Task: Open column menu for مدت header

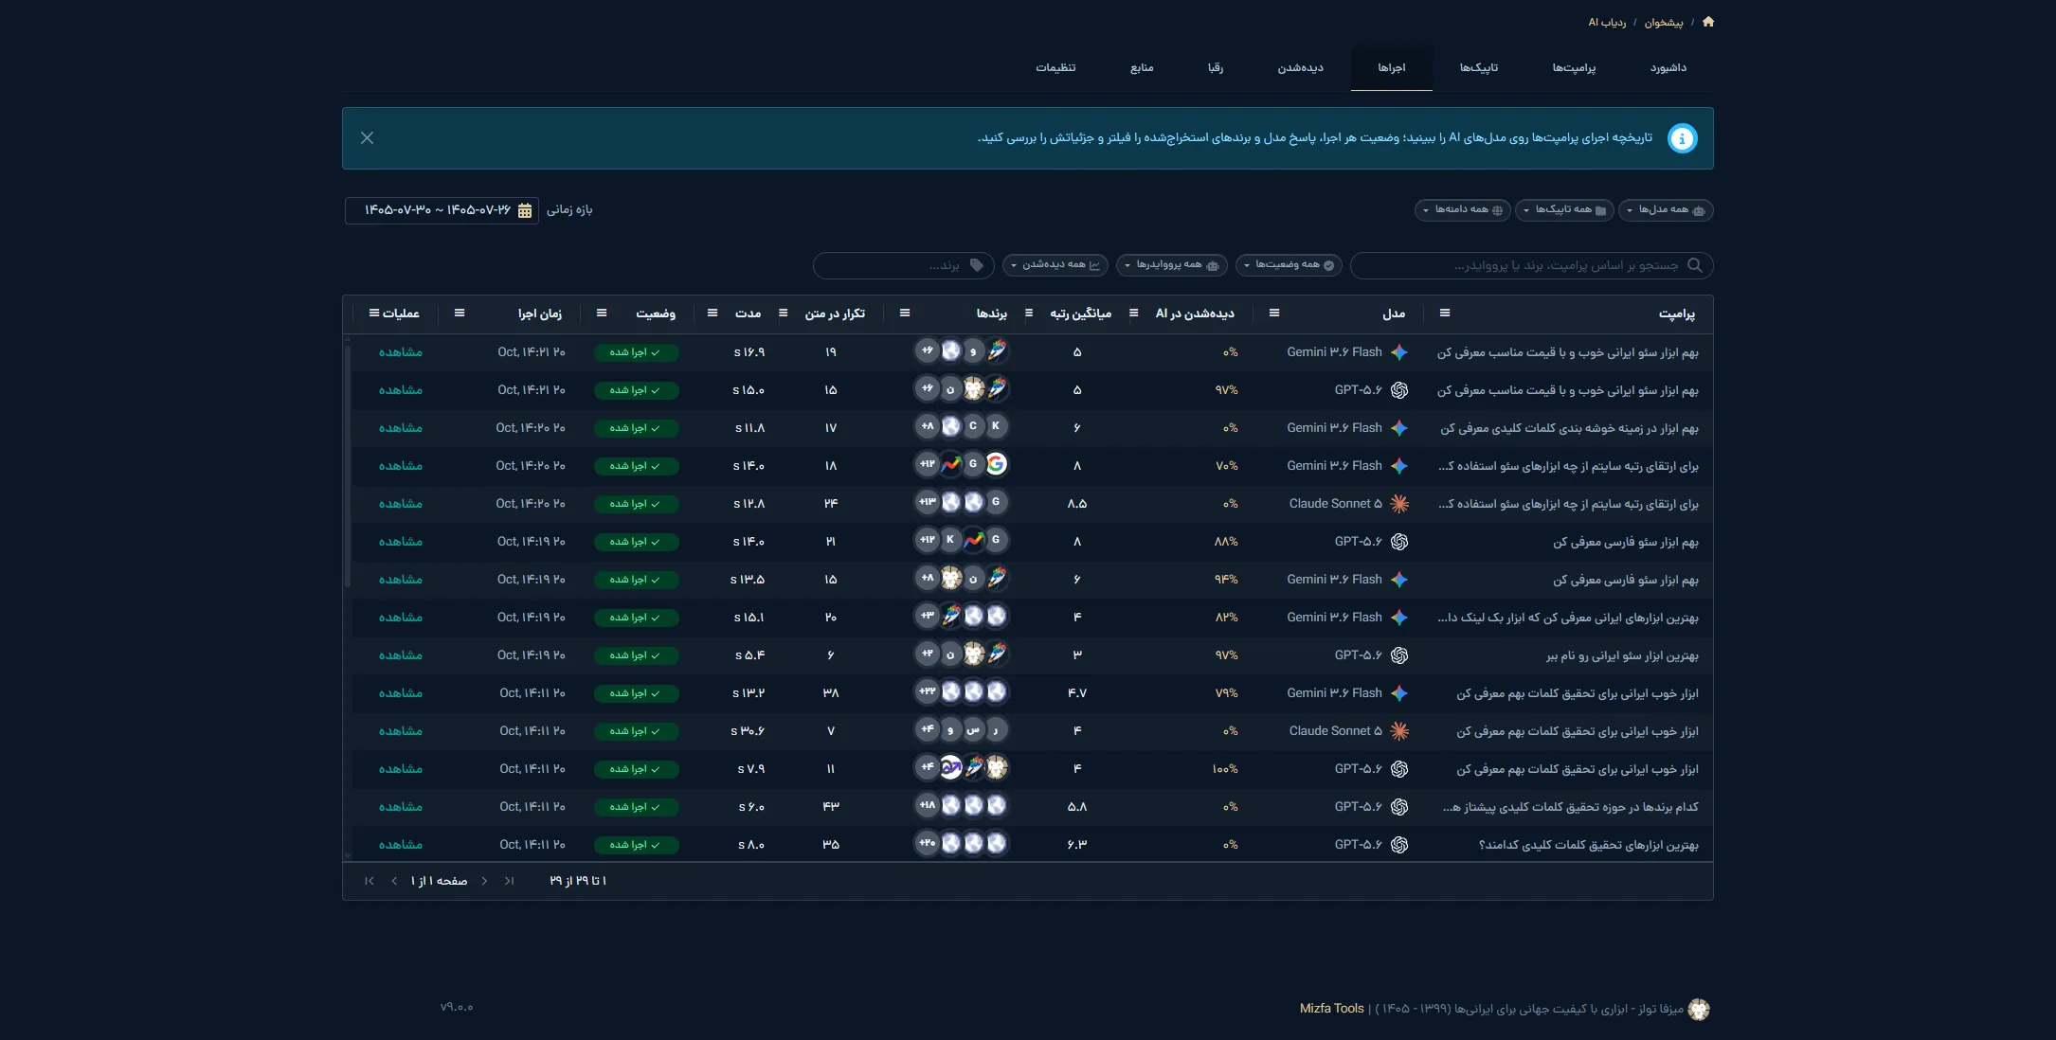Action: point(712,314)
